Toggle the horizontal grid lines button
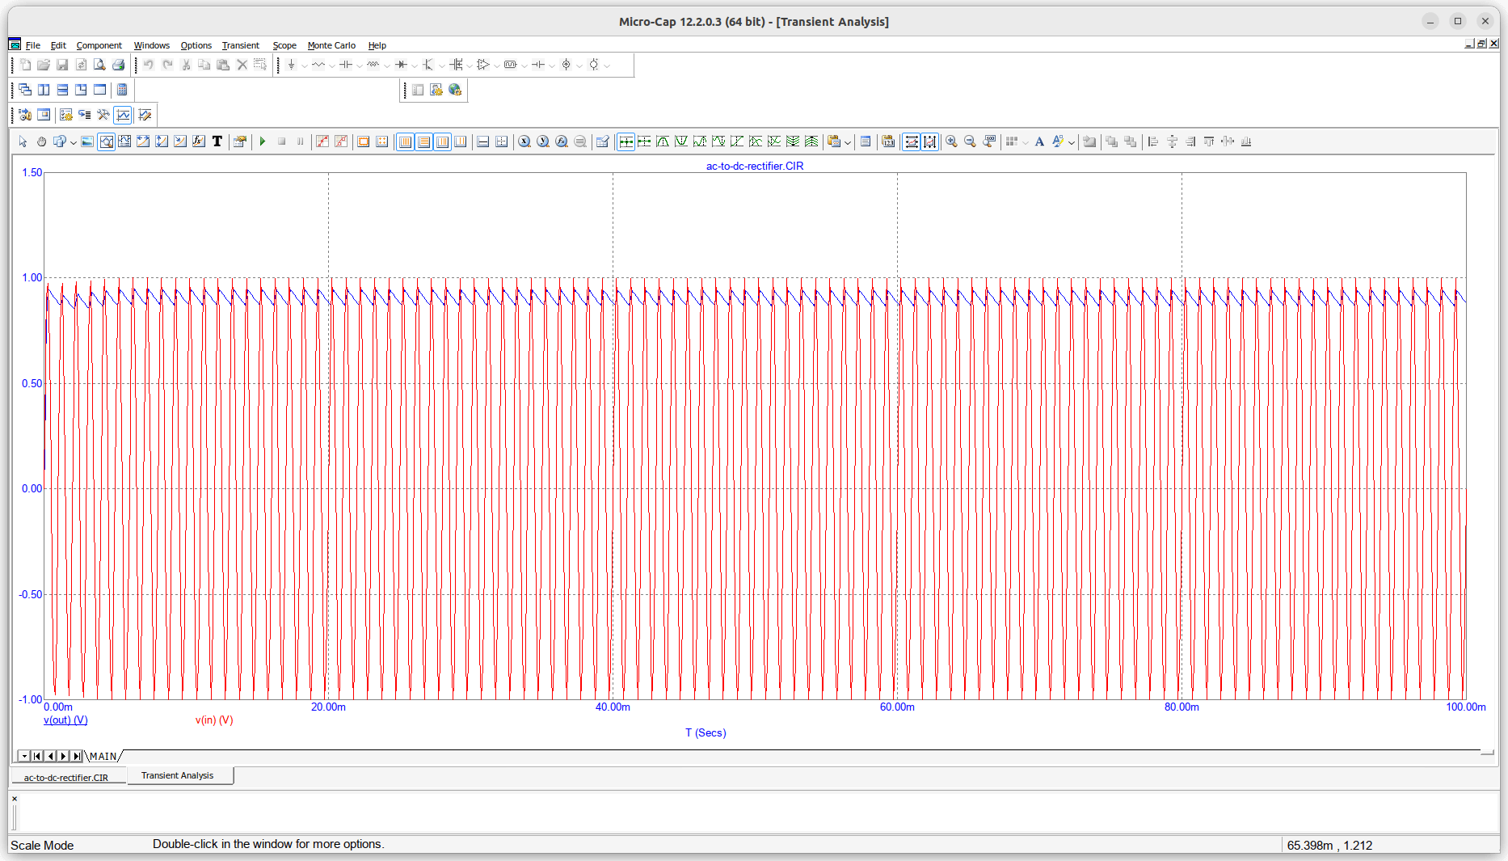 coord(423,141)
